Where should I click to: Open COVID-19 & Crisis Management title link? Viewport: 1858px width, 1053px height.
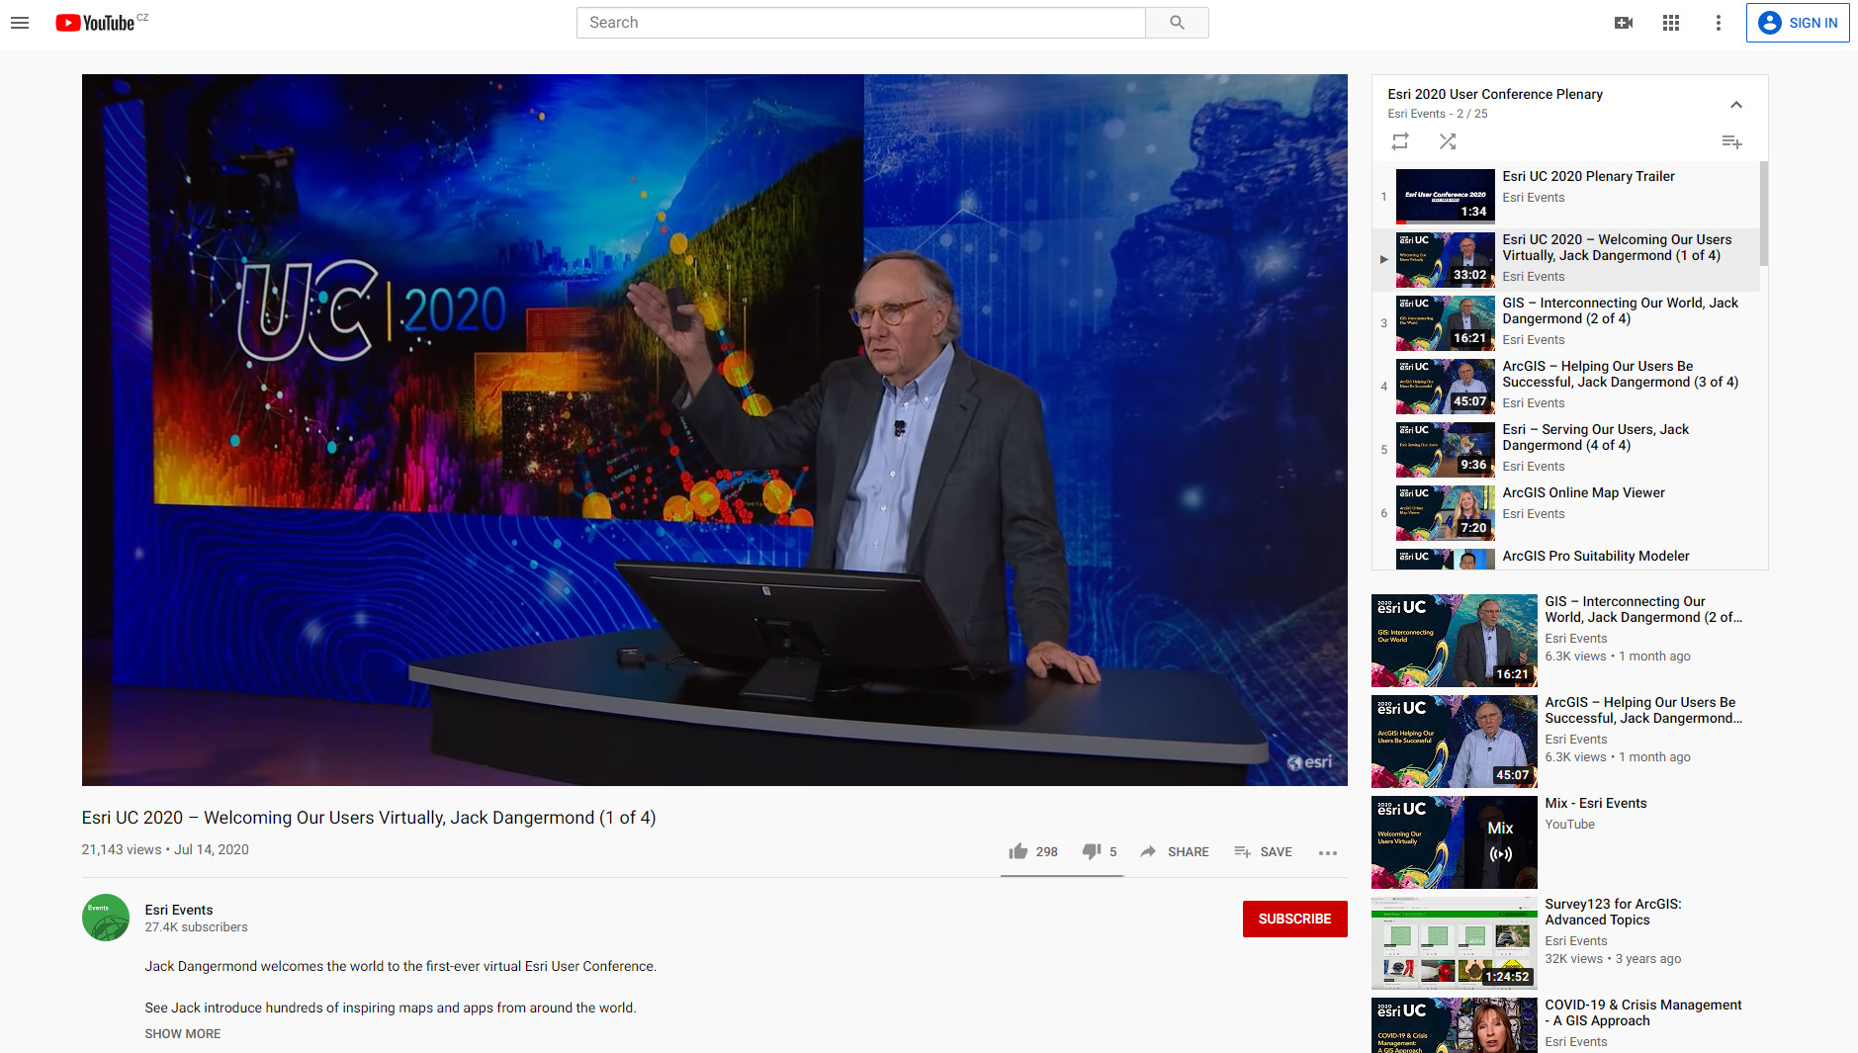[1643, 1012]
